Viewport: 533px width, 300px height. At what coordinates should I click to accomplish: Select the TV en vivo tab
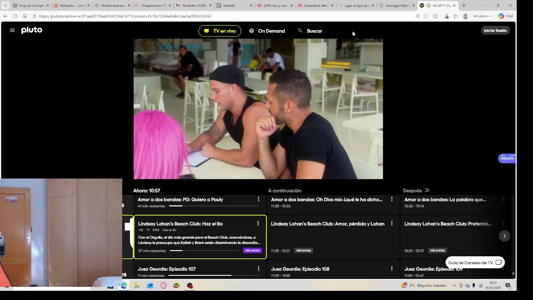[x=219, y=31]
